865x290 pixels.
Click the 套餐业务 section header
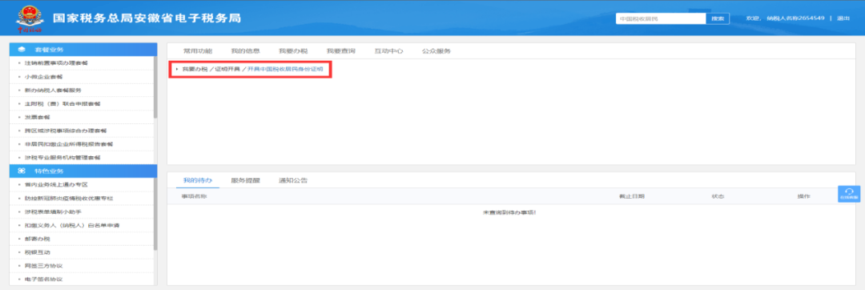[x=83, y=50]
